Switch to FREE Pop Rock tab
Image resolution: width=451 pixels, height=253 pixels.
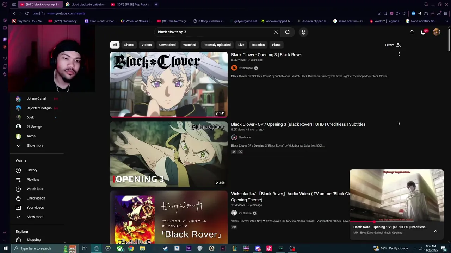click(130, 5)
